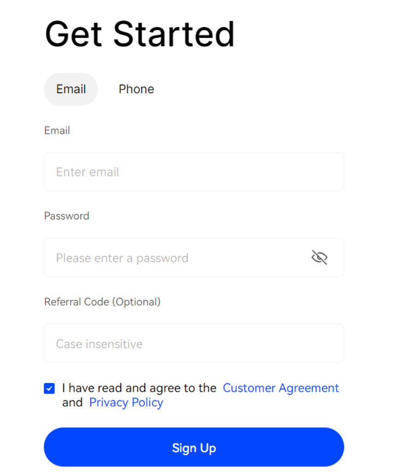Select the Email tab

pos(71,89)
